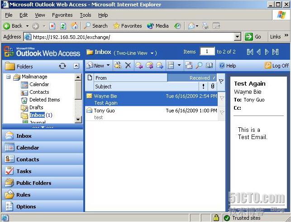Open the Help menu
The width and height of the screenshot is (291, 222).
(x=103, y=15)
